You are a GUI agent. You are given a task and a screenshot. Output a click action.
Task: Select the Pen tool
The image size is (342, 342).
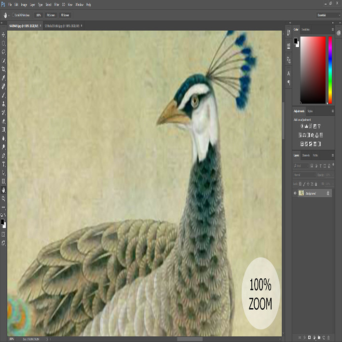pos(3,155)
